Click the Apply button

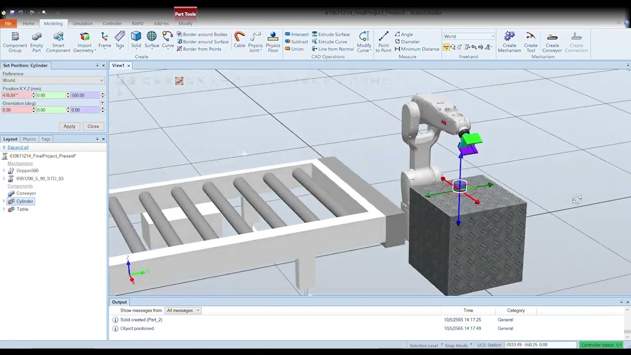[70, 126]
